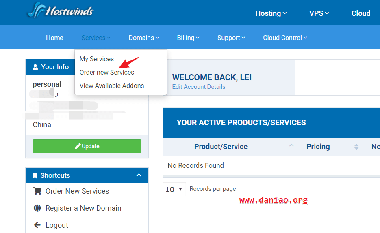380x233 pixels.
Task: Click the Logout arrow icon
Action: [x=37, y=225]
